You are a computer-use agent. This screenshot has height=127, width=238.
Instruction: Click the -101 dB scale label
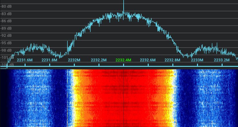(6, 58)
